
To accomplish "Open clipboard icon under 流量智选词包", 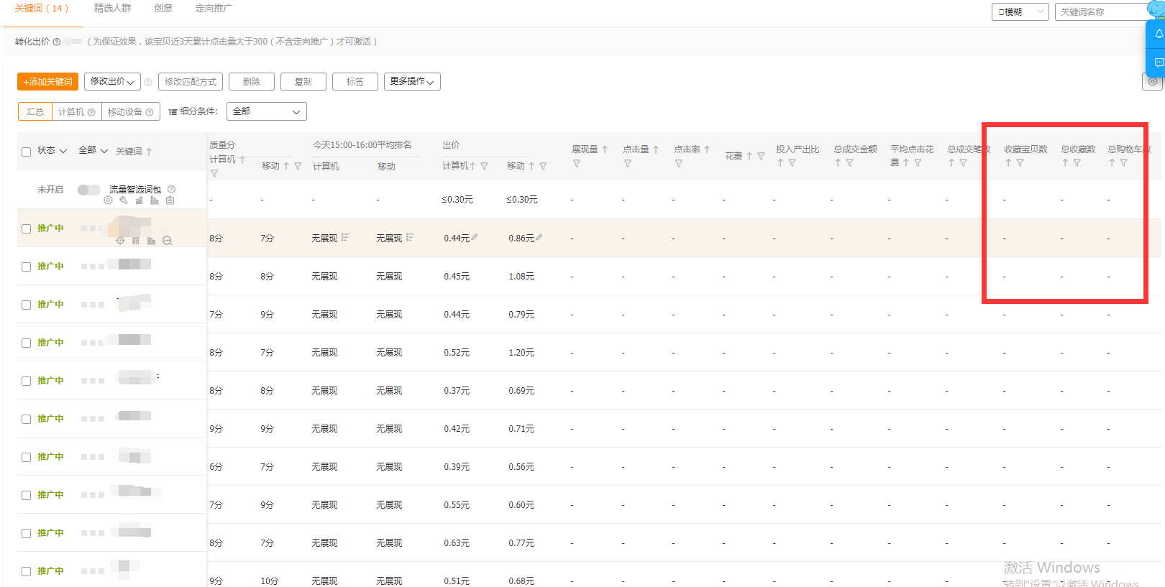I will [170, 200].
